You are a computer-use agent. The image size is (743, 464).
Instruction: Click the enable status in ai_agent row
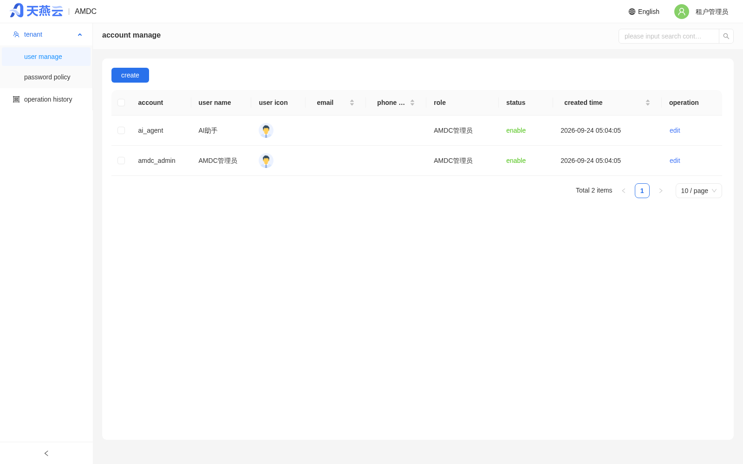516,130
